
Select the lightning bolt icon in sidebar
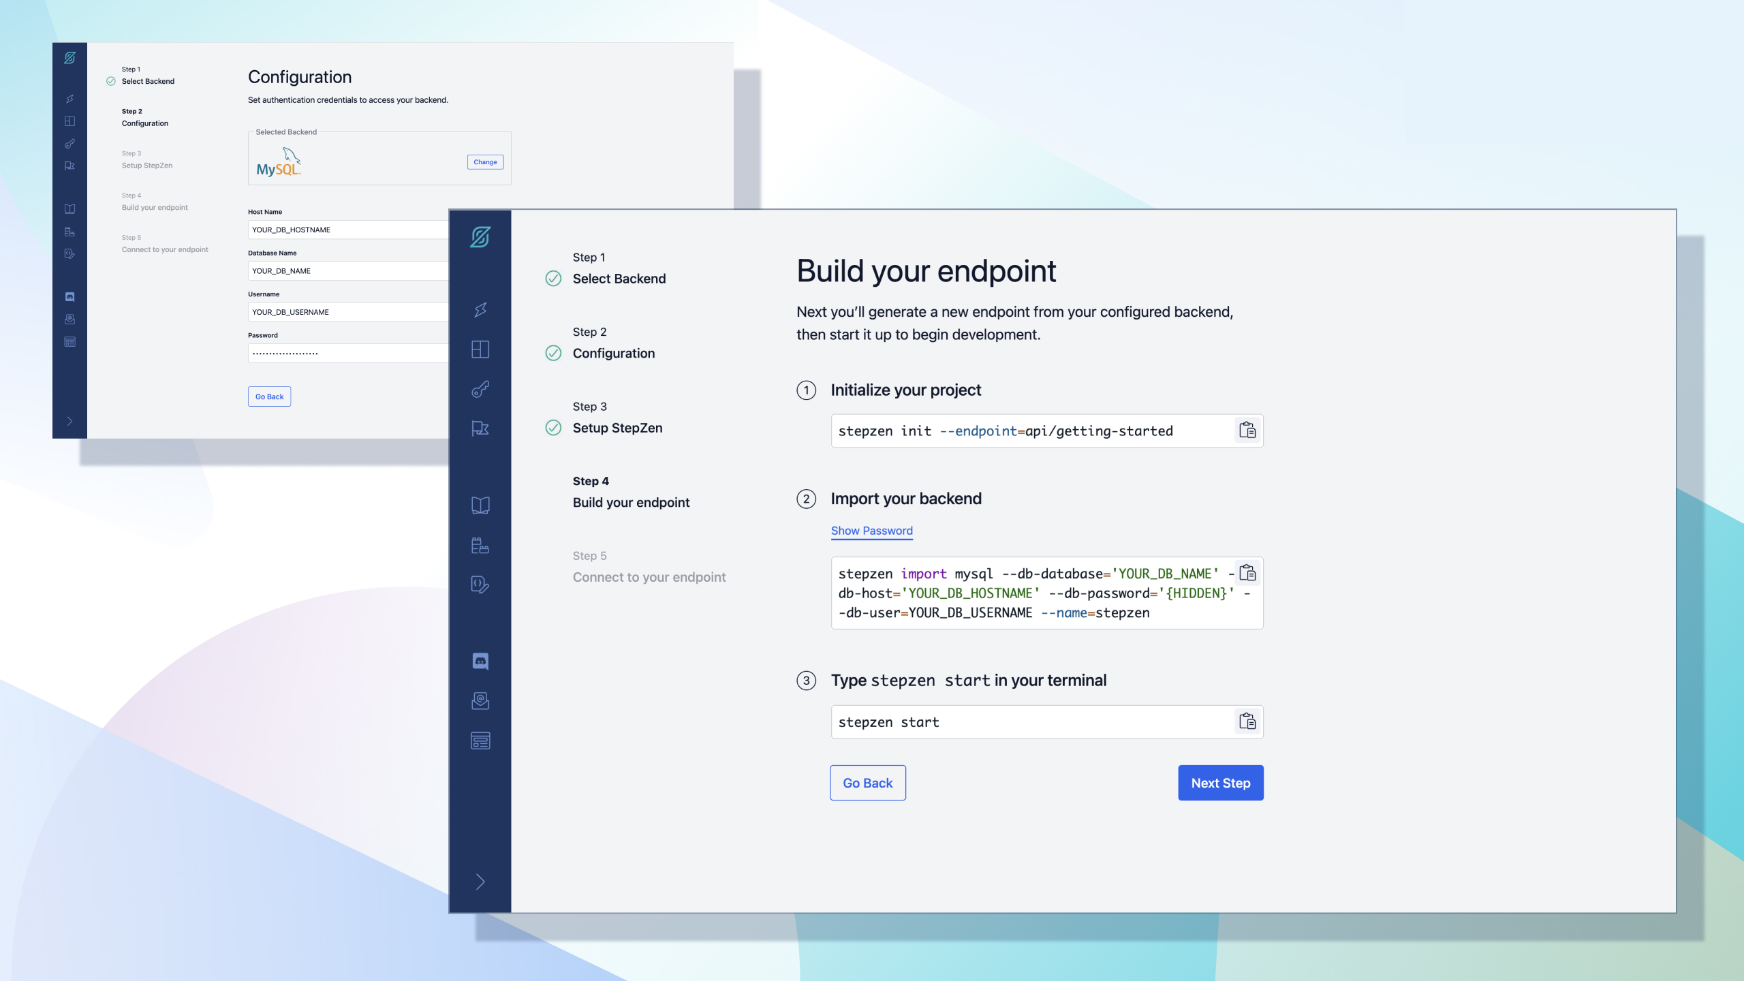point(480,310)
